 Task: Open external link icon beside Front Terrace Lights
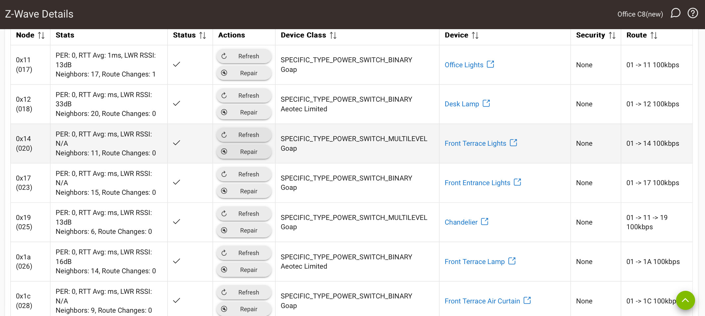513,143
